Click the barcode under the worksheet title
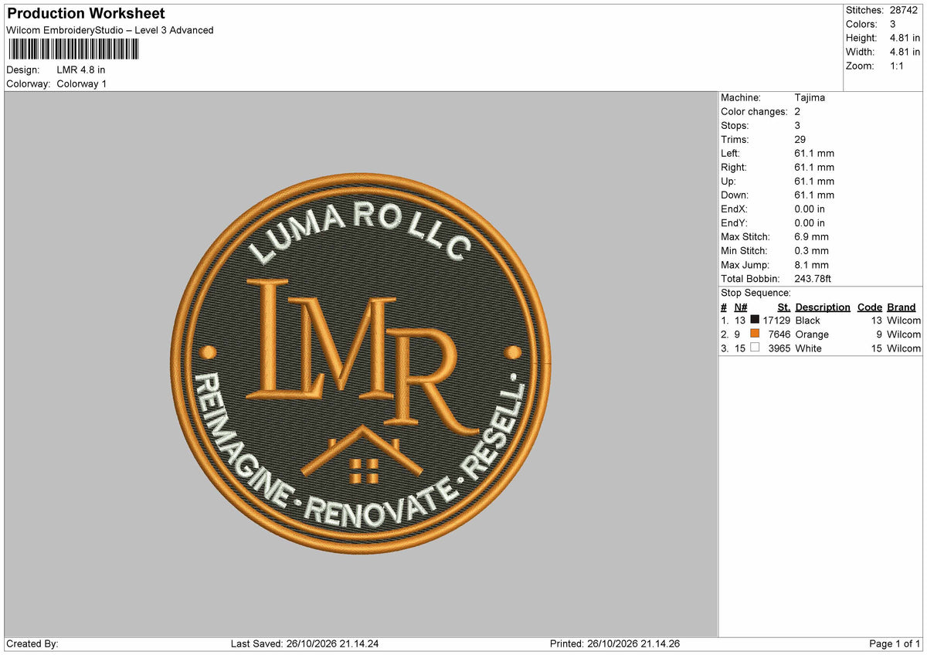Screen dimensions: 927x655 pyautogui.click(x=73, y=49)
